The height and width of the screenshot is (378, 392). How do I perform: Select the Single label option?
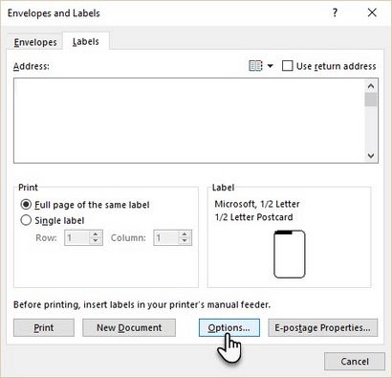click(26, 220)
